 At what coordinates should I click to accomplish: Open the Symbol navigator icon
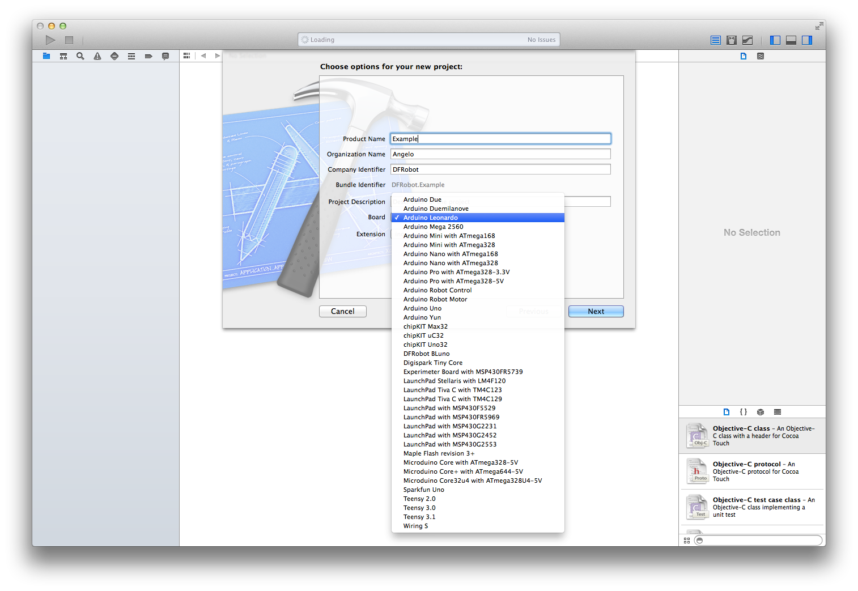[63, 56]
